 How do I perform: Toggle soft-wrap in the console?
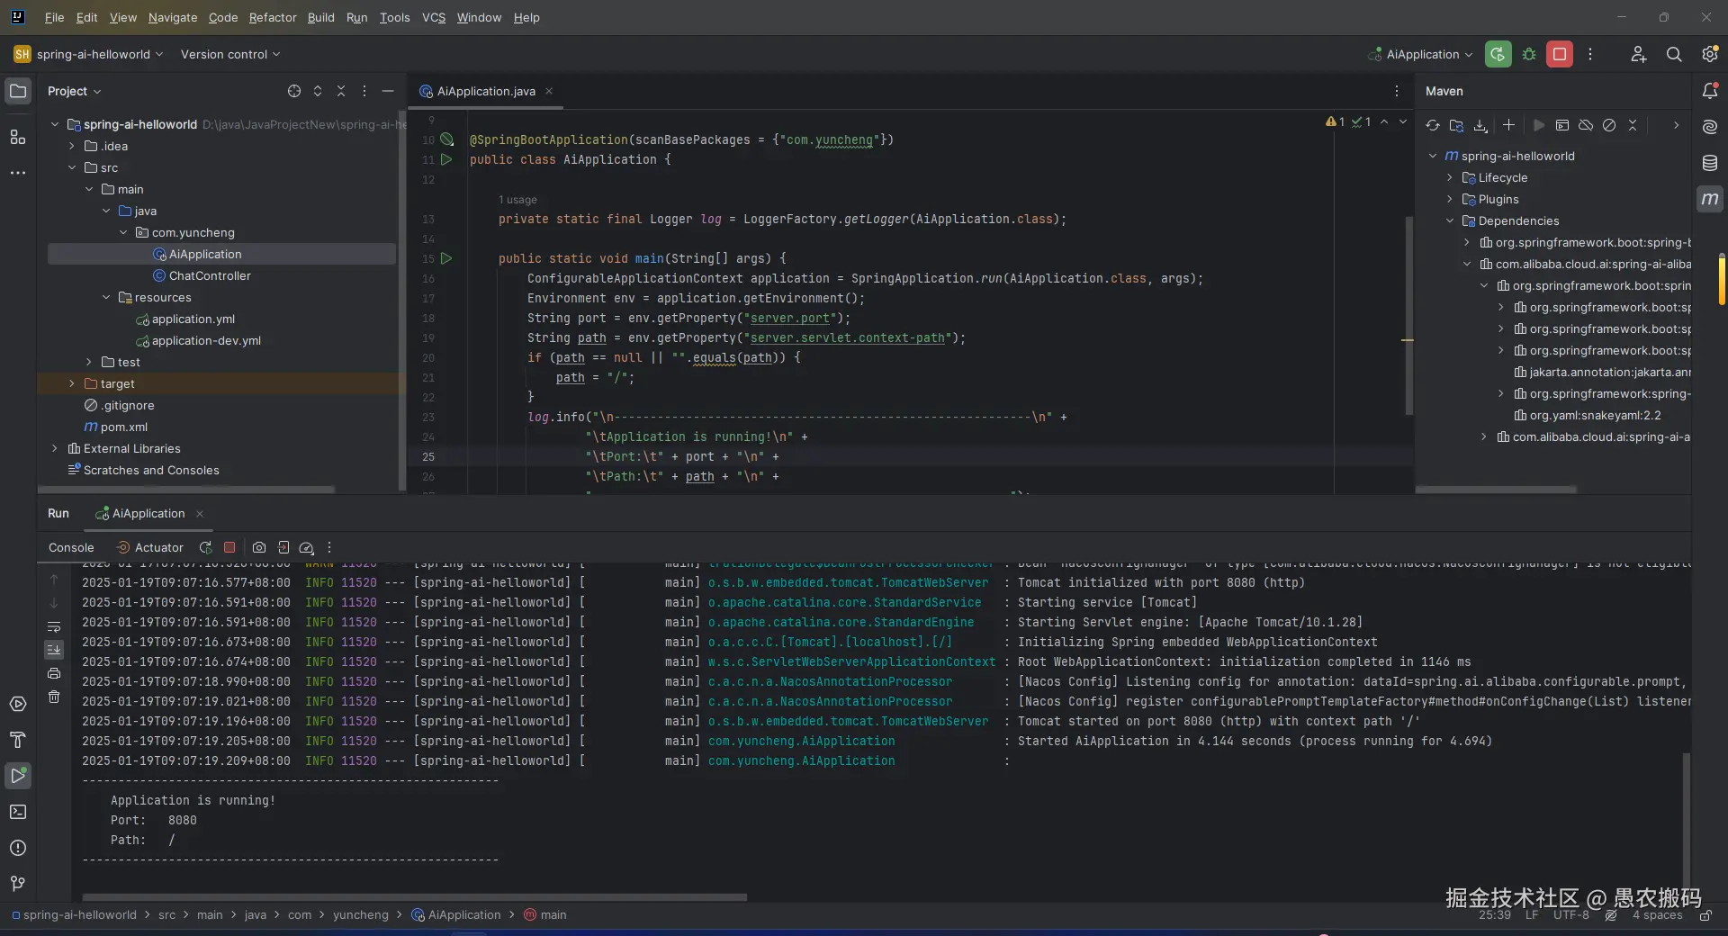54,626
